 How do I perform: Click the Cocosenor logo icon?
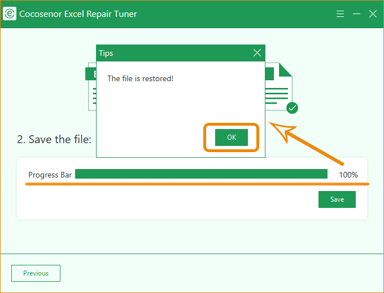[10, 14]
